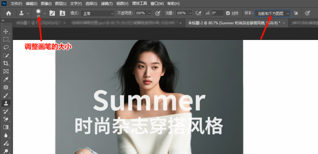Click the 流量 label
Viewport: 318px width, 154px height.
tap(170, 13)
